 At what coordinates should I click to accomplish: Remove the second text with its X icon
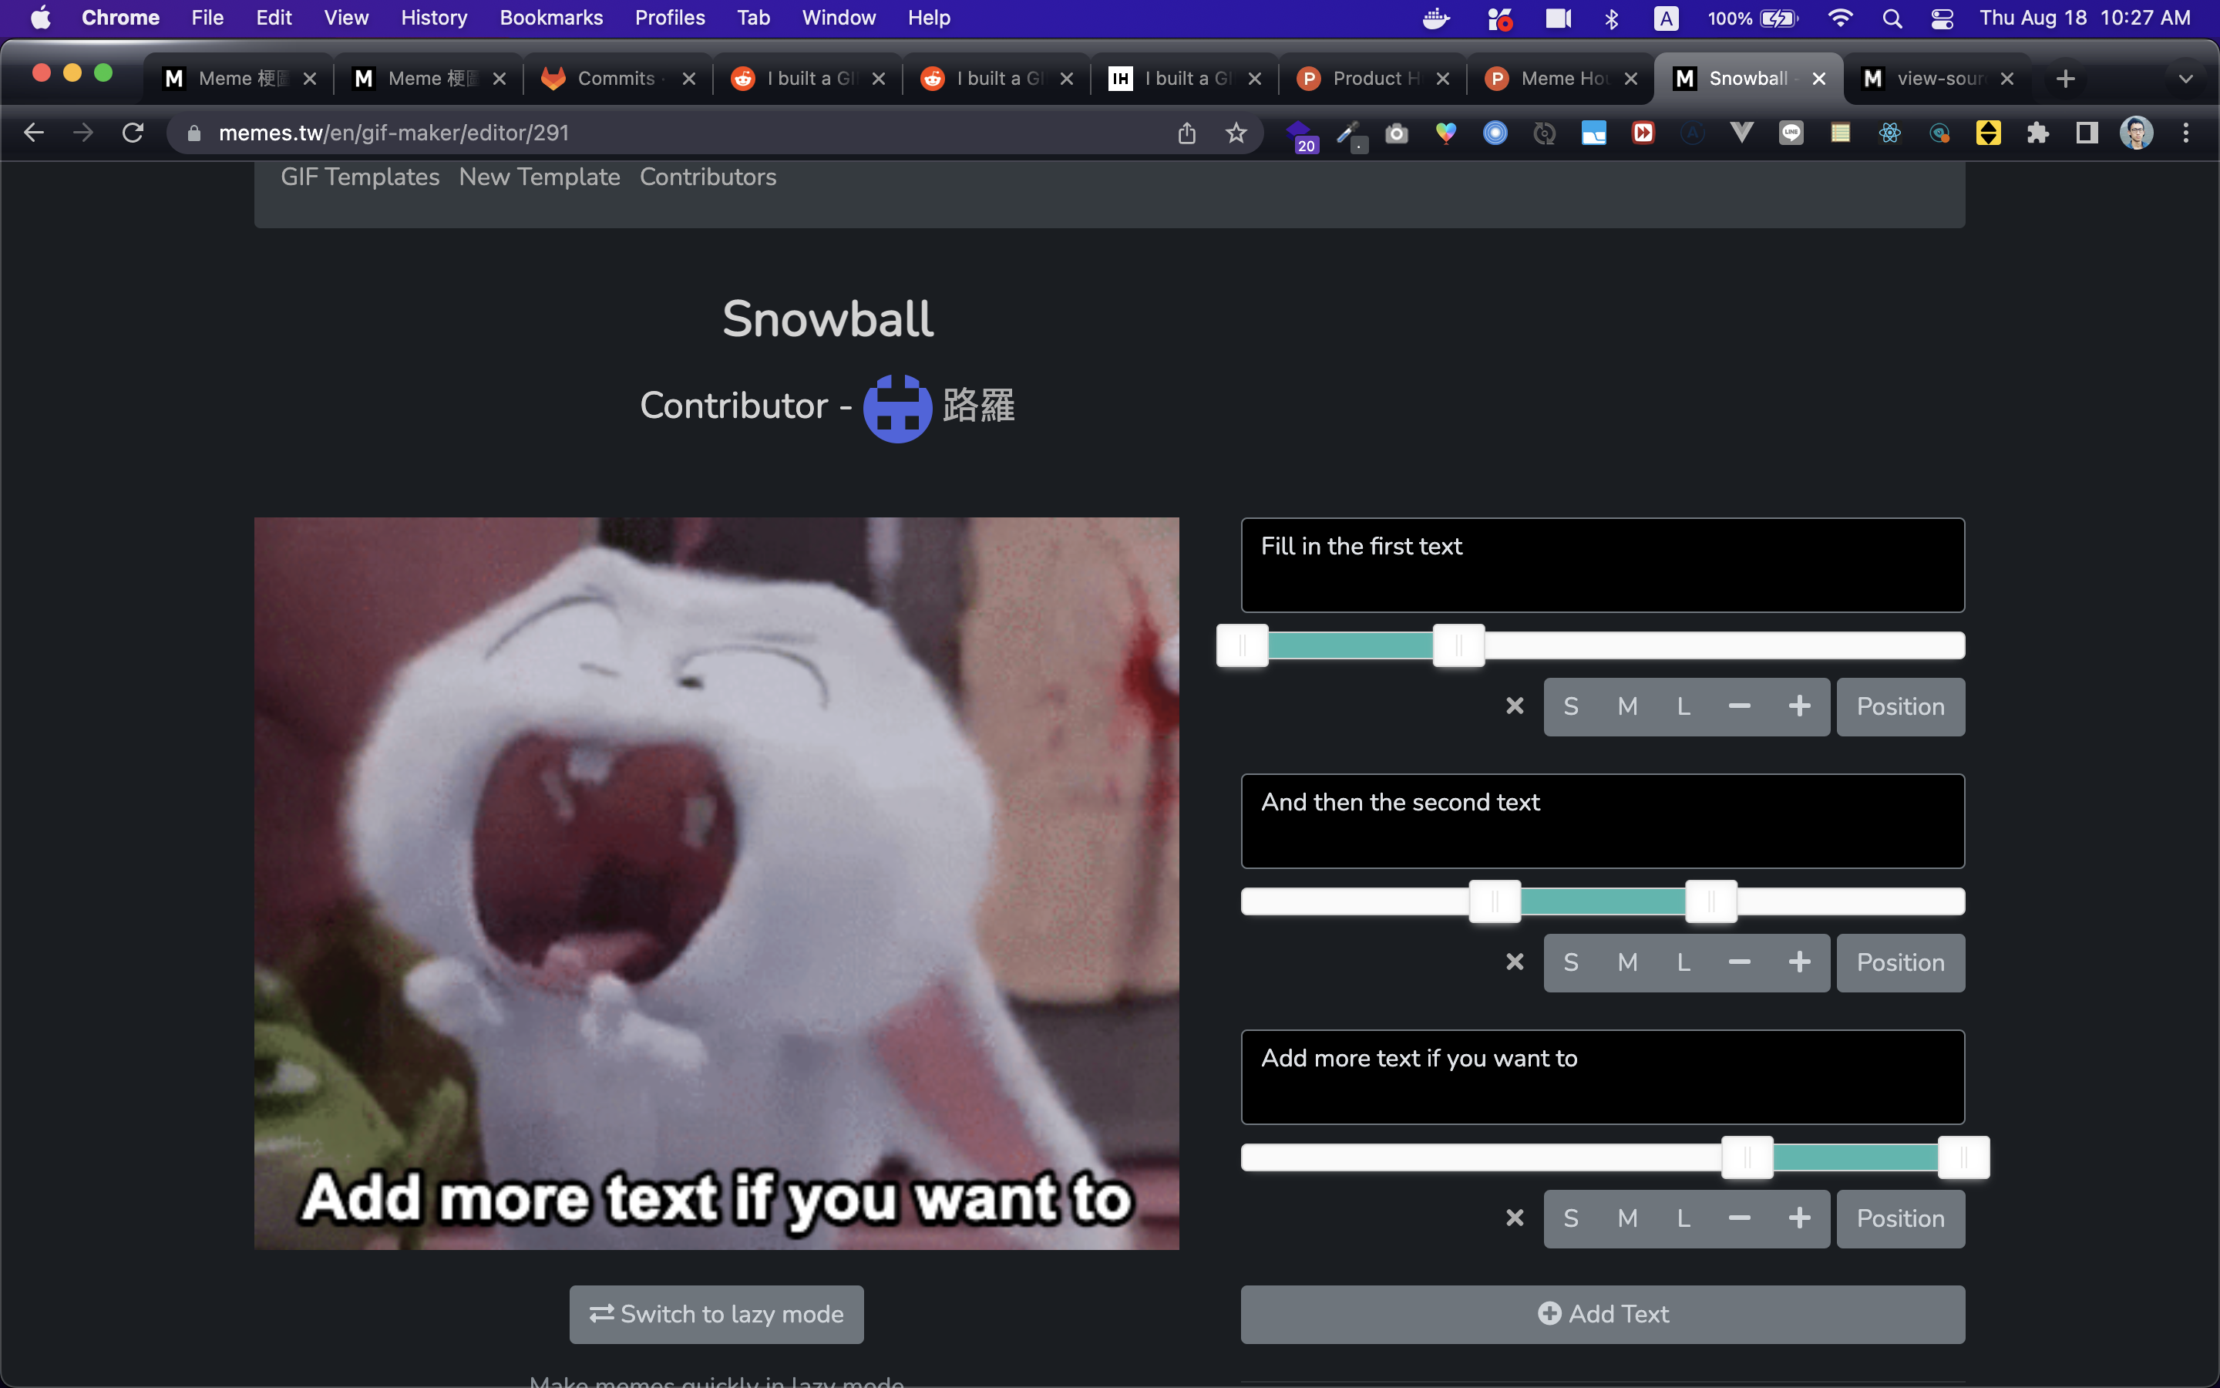[x=1515, y=962]
